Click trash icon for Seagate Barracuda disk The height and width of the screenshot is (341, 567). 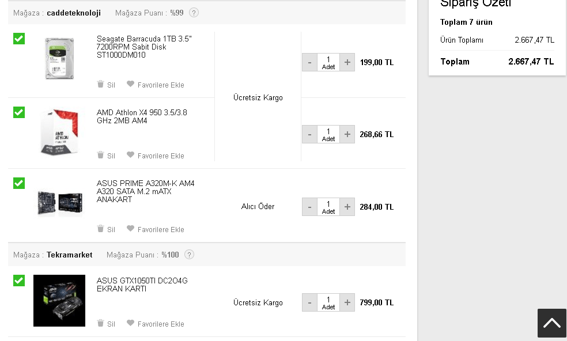(100, 84)
